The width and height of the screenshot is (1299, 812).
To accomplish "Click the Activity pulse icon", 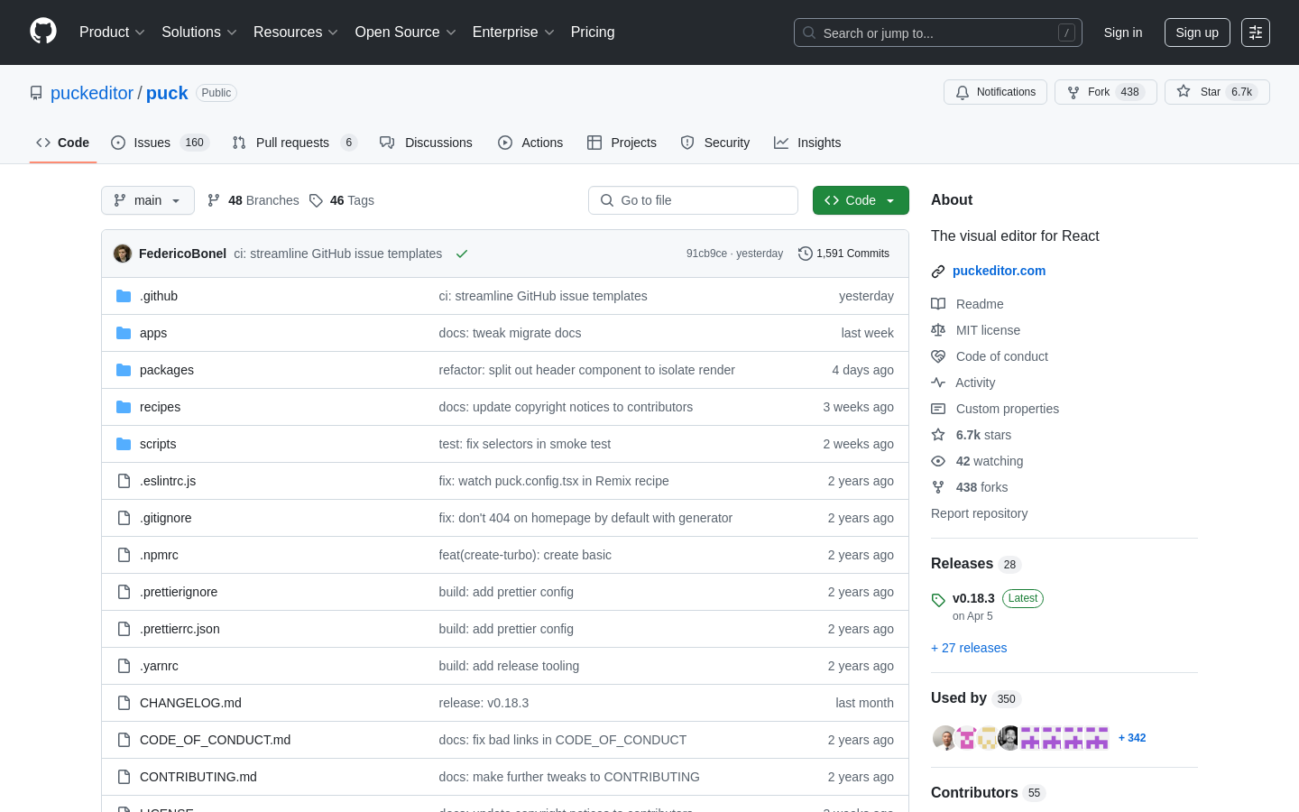I will [938, 383].
